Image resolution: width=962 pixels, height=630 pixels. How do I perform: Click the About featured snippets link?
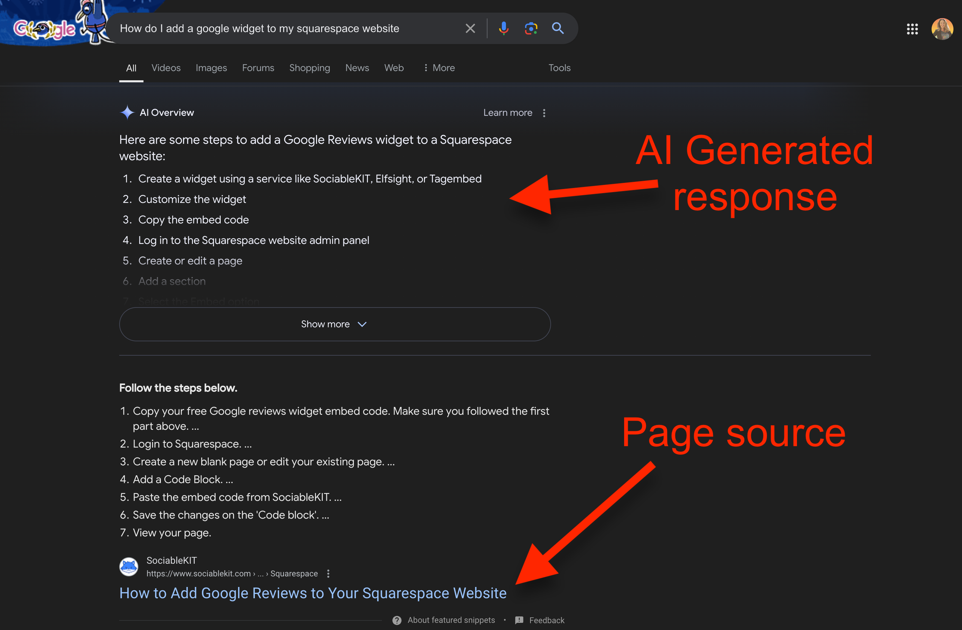(451, 620)
